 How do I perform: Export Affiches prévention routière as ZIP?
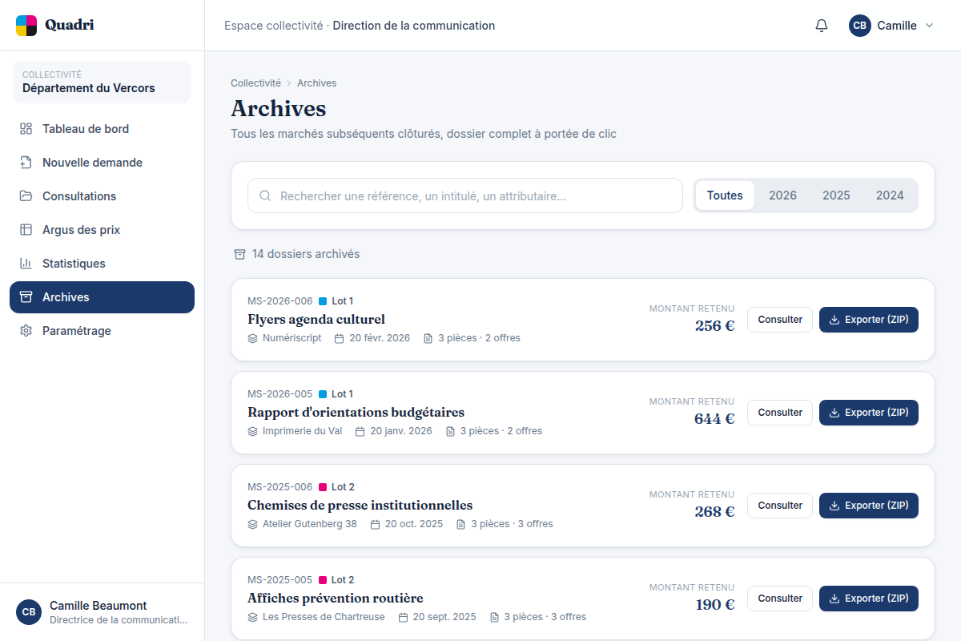click(869, 599)
